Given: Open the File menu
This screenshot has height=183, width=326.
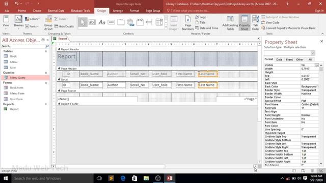Looking at the screenshot, I should pyautogui.click(x=7, y=11).
